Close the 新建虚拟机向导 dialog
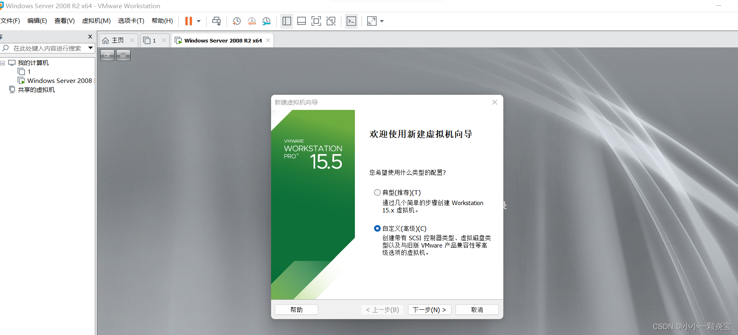Image resolution: width=738 pixels, height=335 pixels. point(495,102)
